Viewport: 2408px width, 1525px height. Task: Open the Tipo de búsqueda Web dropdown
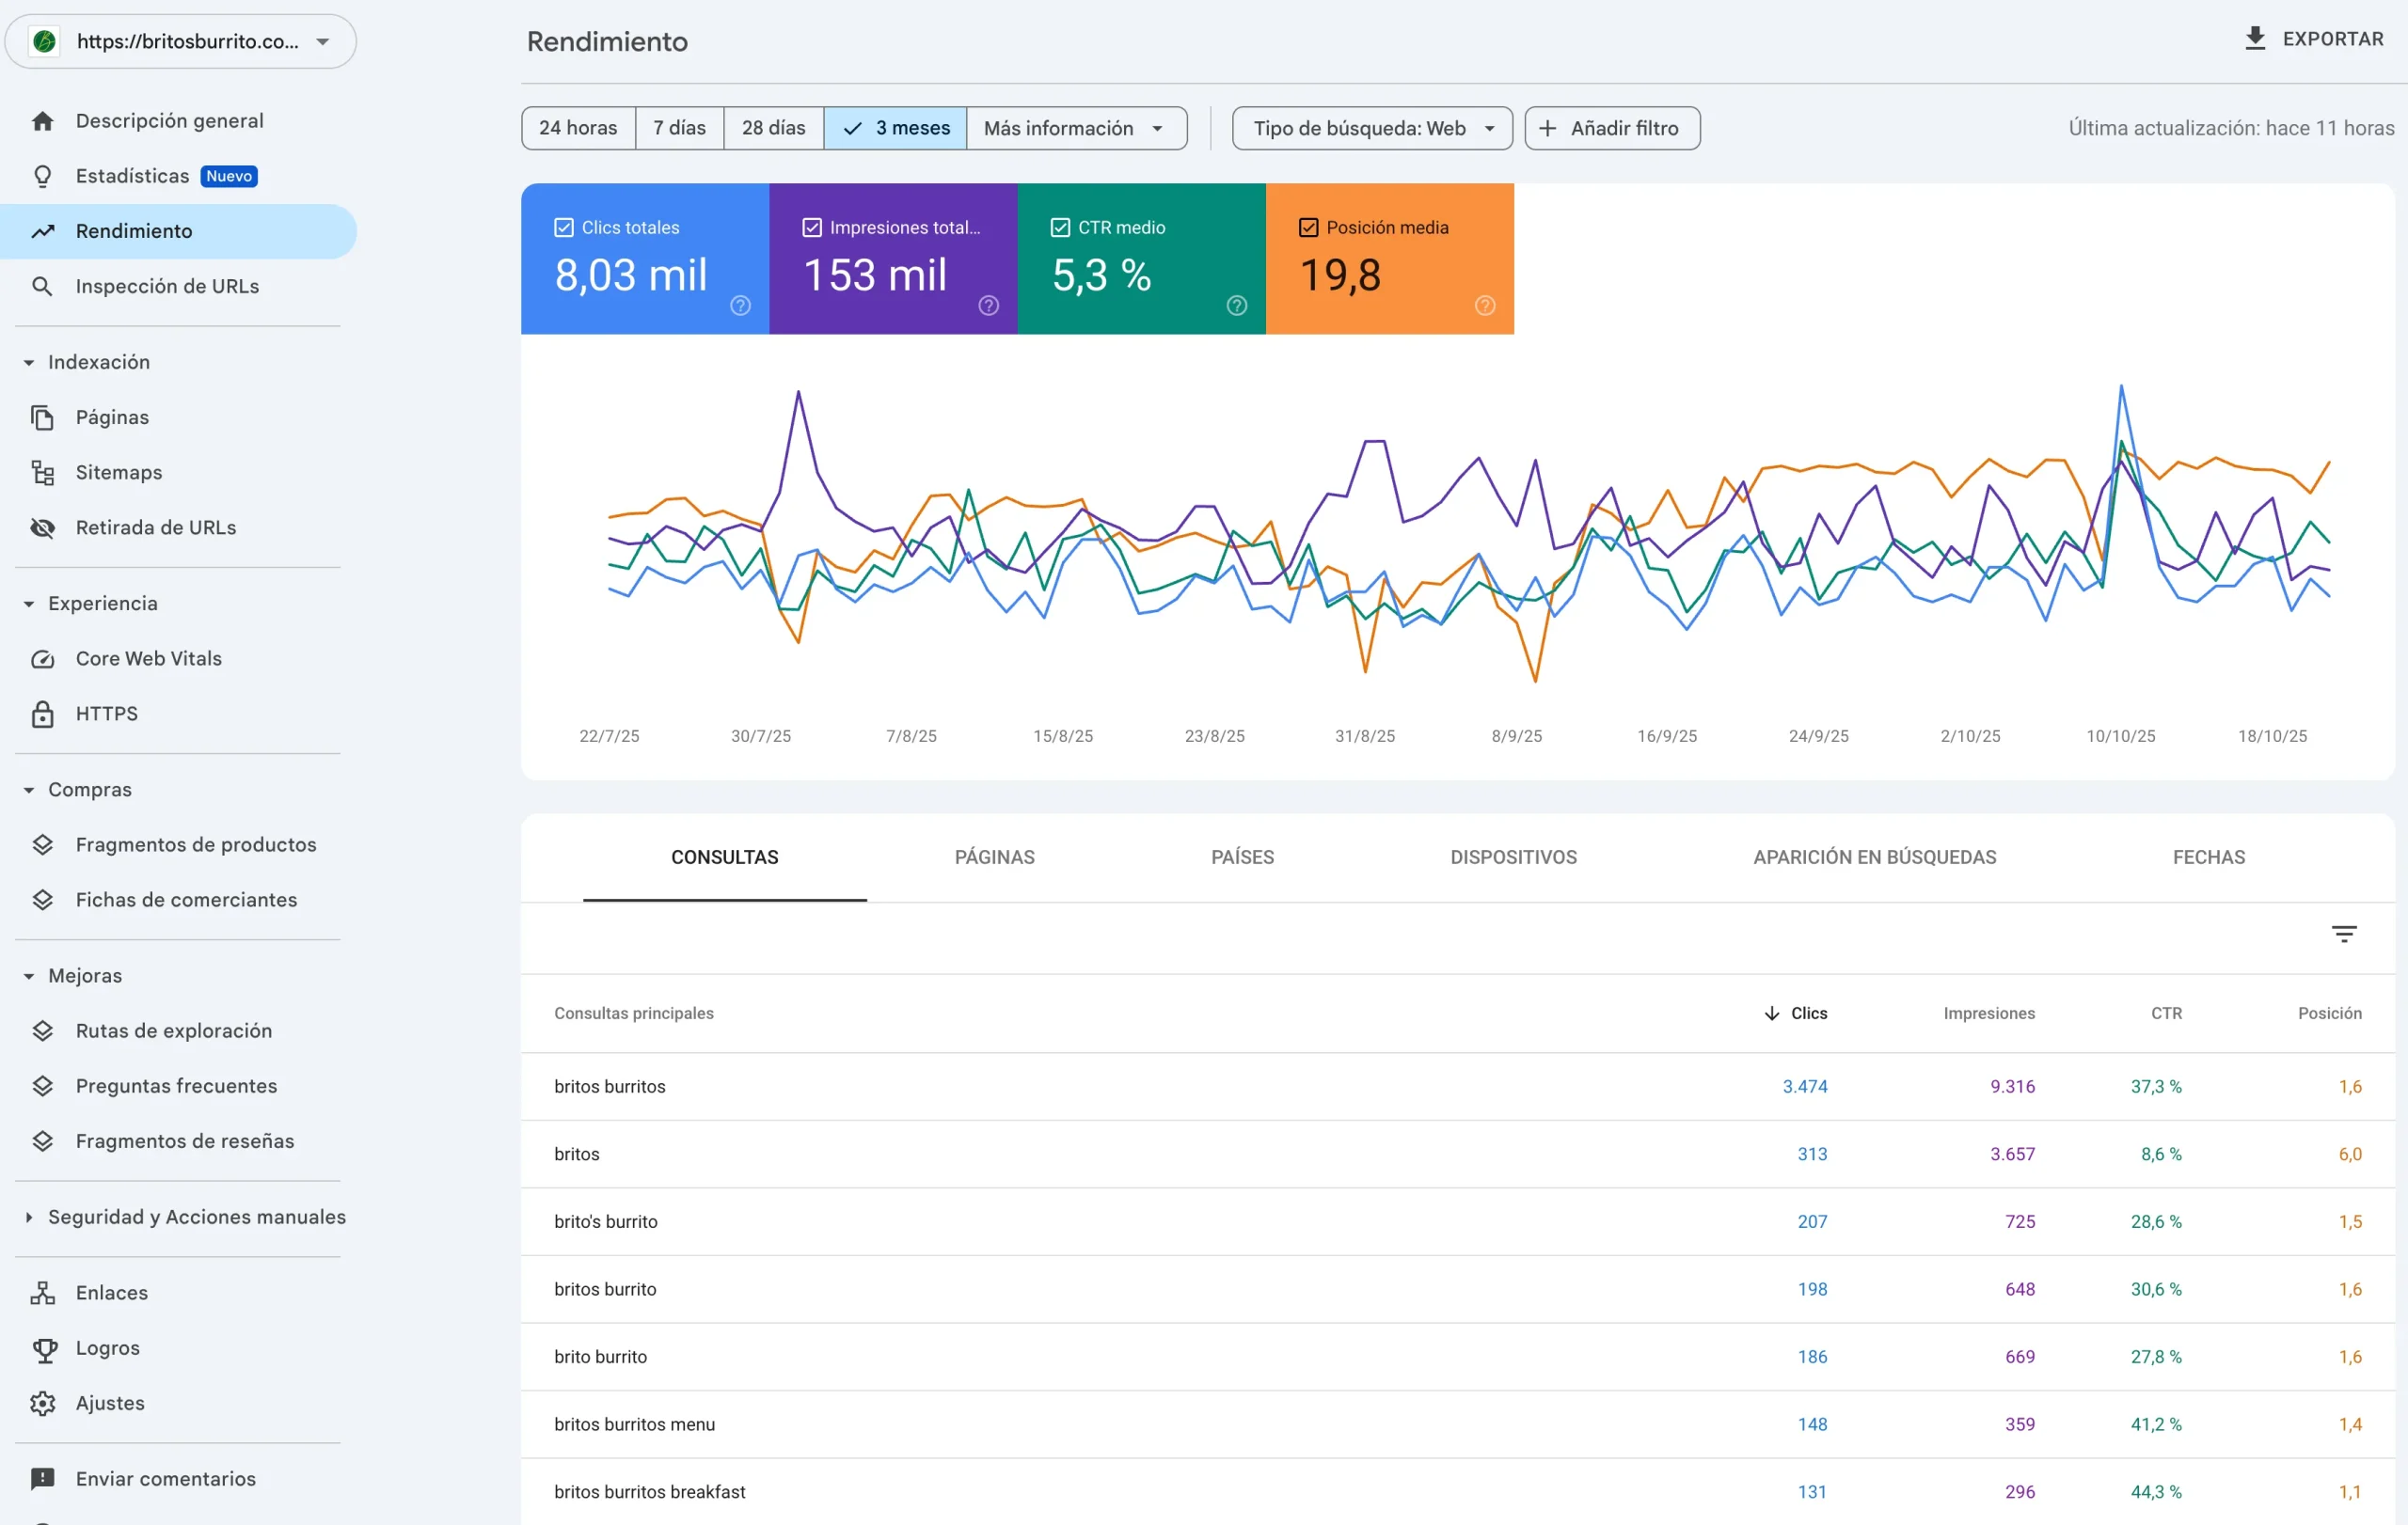[x=1371, y=128]
